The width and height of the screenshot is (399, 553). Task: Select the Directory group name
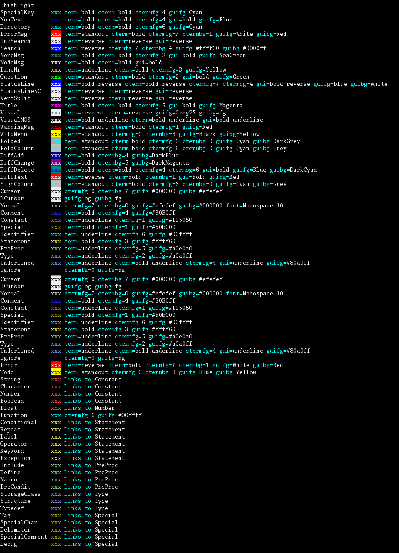[x=16, y=27]
